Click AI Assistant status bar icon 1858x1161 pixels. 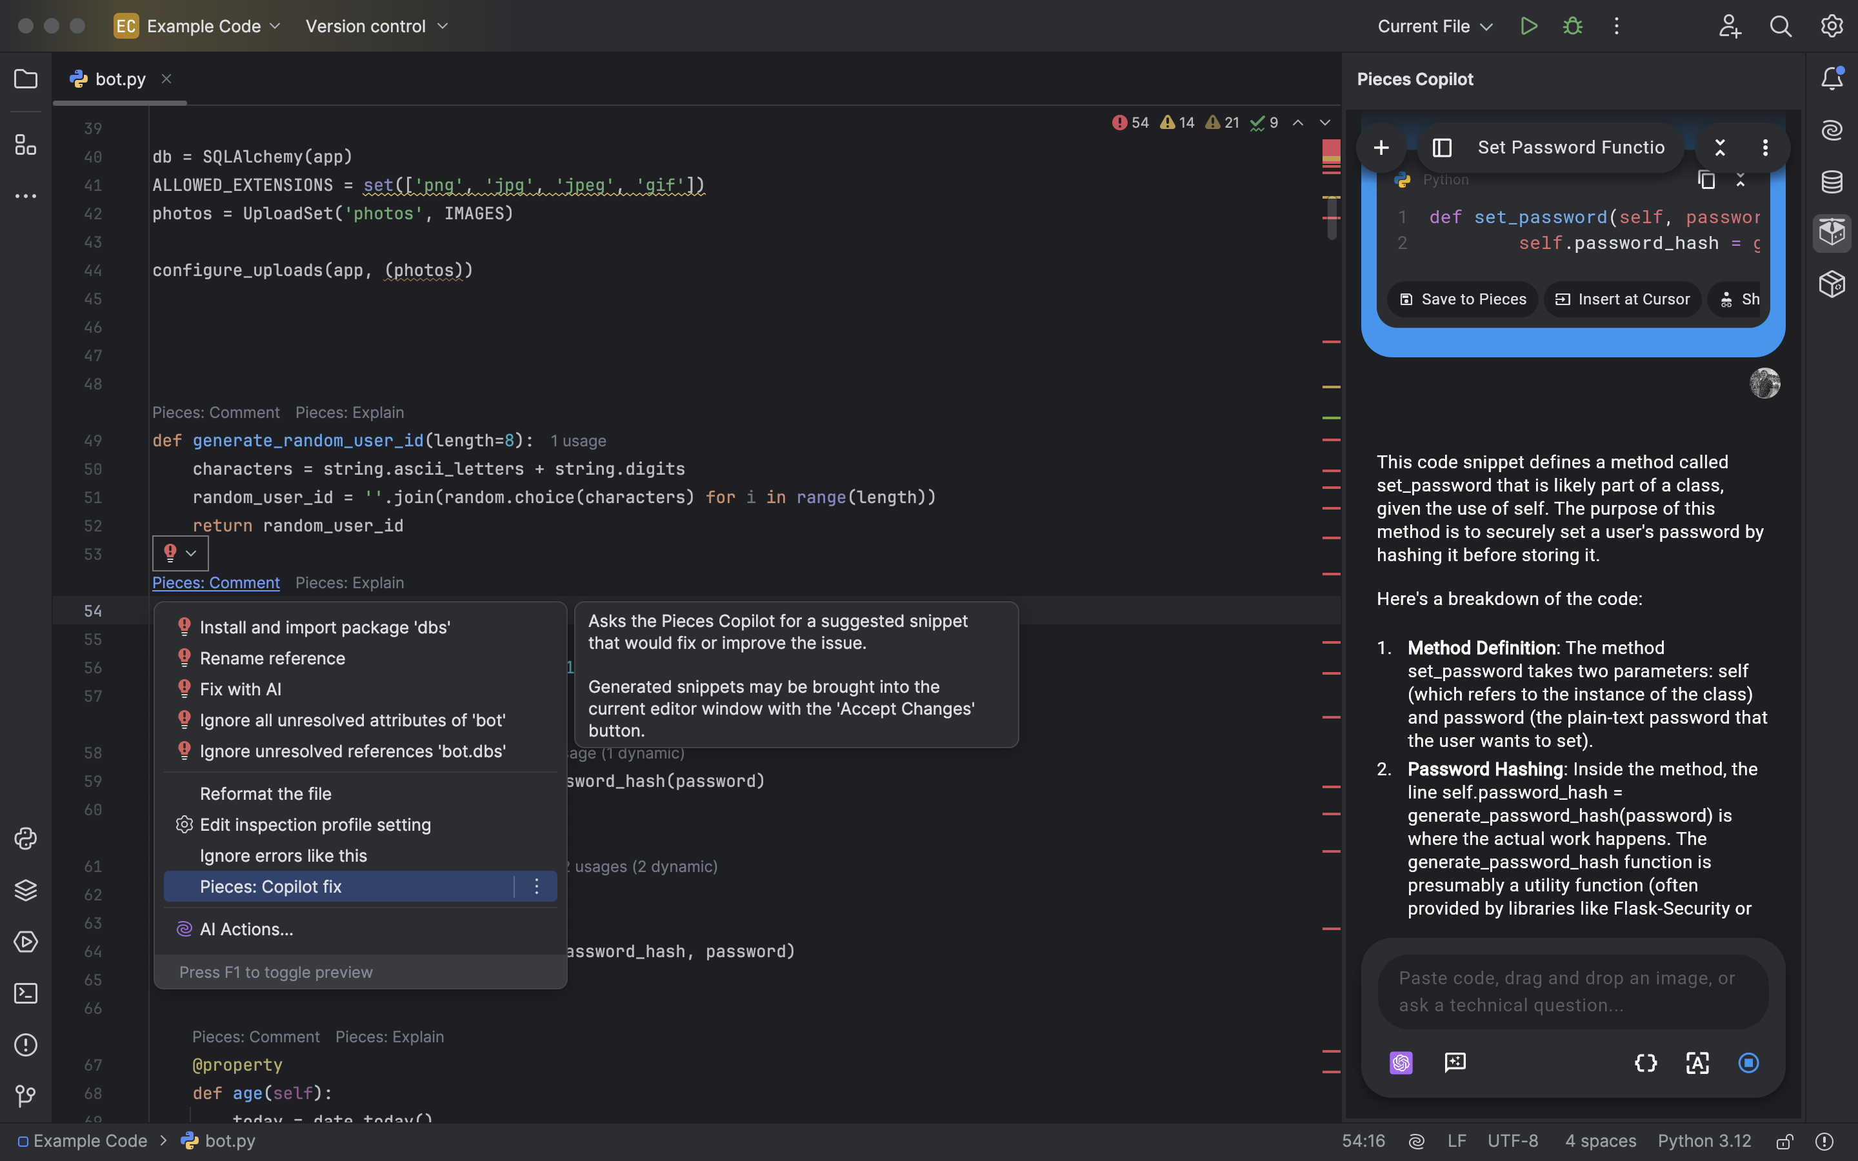(1417, 1141)
